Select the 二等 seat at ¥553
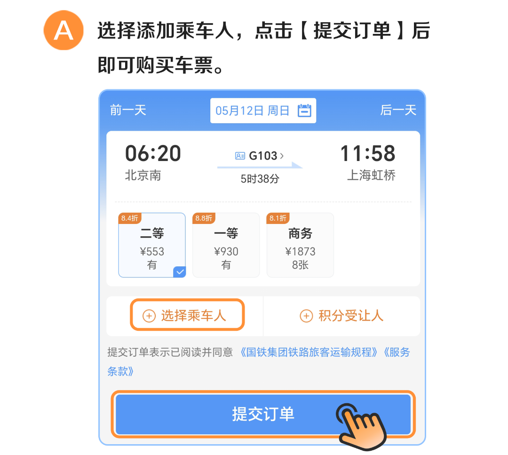Viewport: 508px width, 455px height. coord(152,245)
